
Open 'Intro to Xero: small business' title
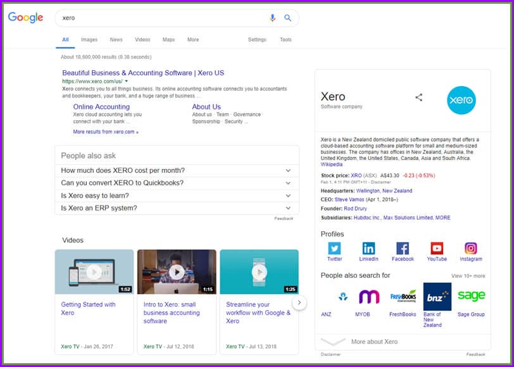pyautogui.click(x=172, y=313)
